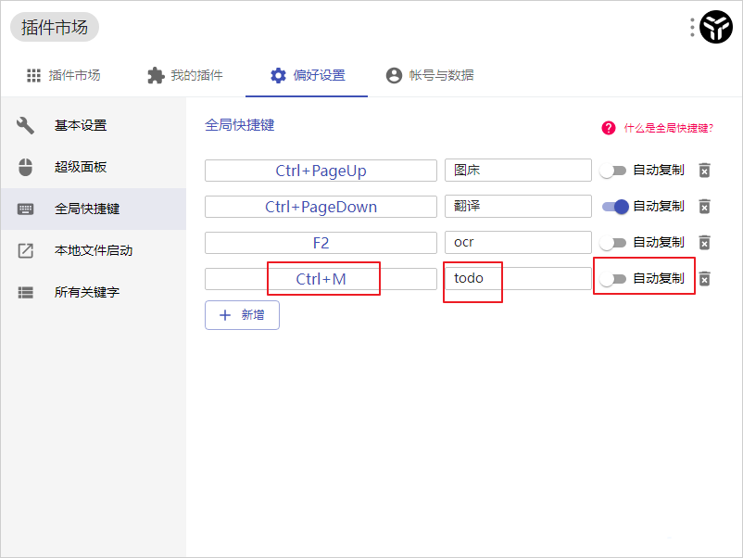The width and height of the screenshot is (743, 558).
Task: Open the 帐号与数据 tab
Action: [430, 77]
